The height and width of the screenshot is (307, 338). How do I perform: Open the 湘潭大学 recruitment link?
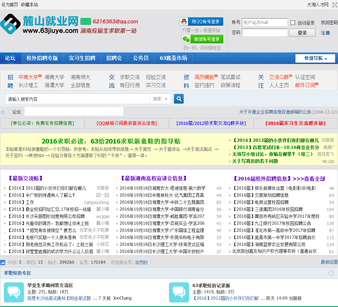pos(54,85)
